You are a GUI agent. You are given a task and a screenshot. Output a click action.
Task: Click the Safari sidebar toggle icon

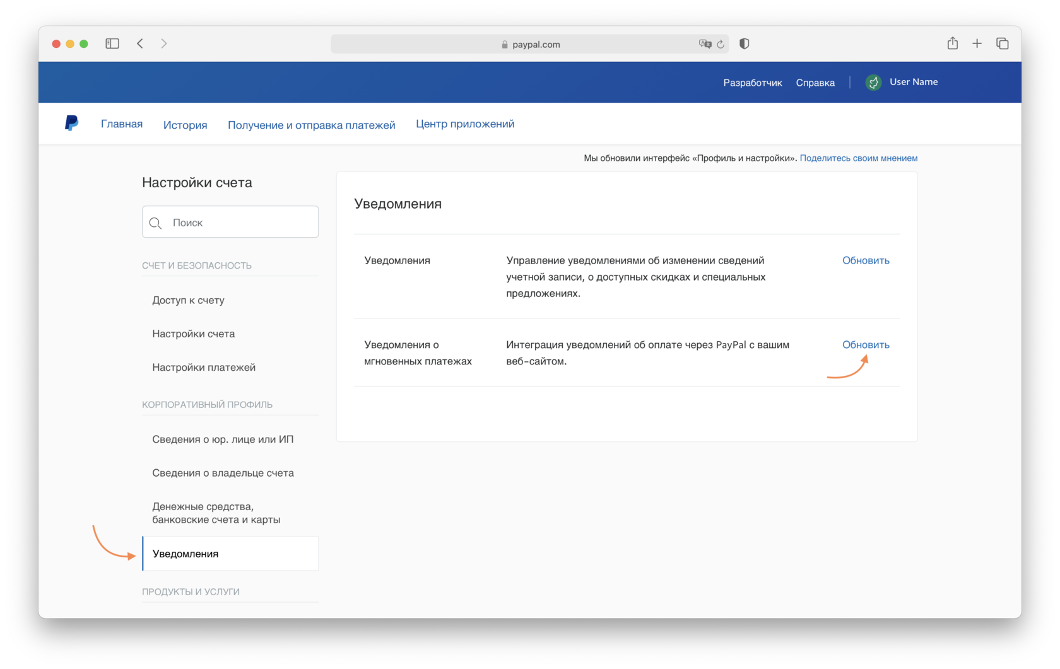(112, 44)
